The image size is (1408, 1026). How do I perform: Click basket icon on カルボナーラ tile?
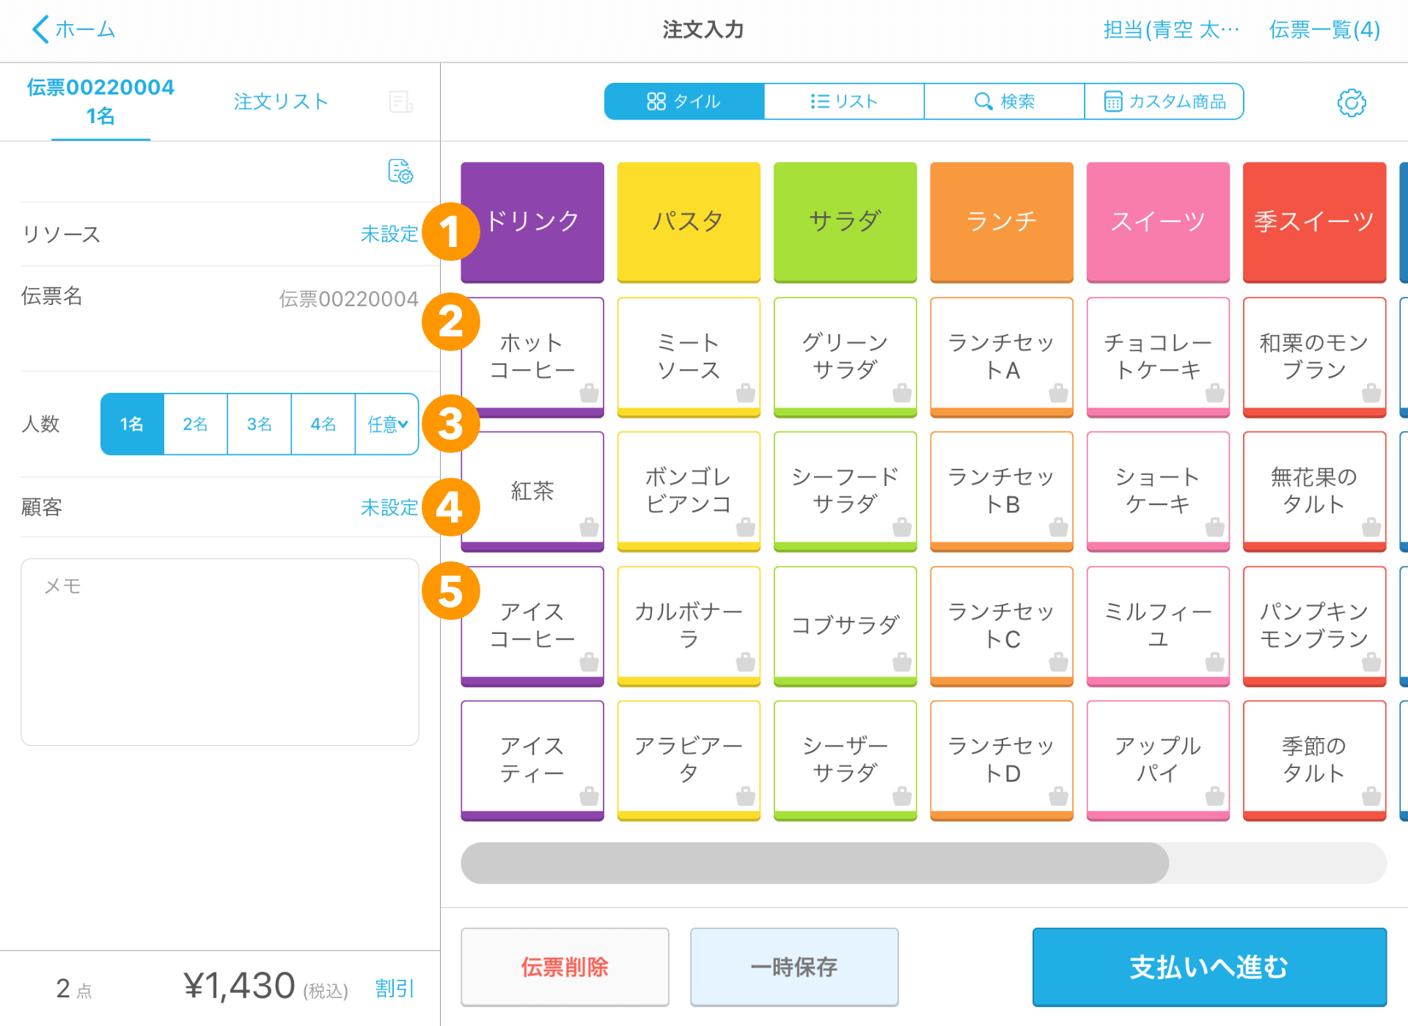pyautogui.click(x=745, y=662)
